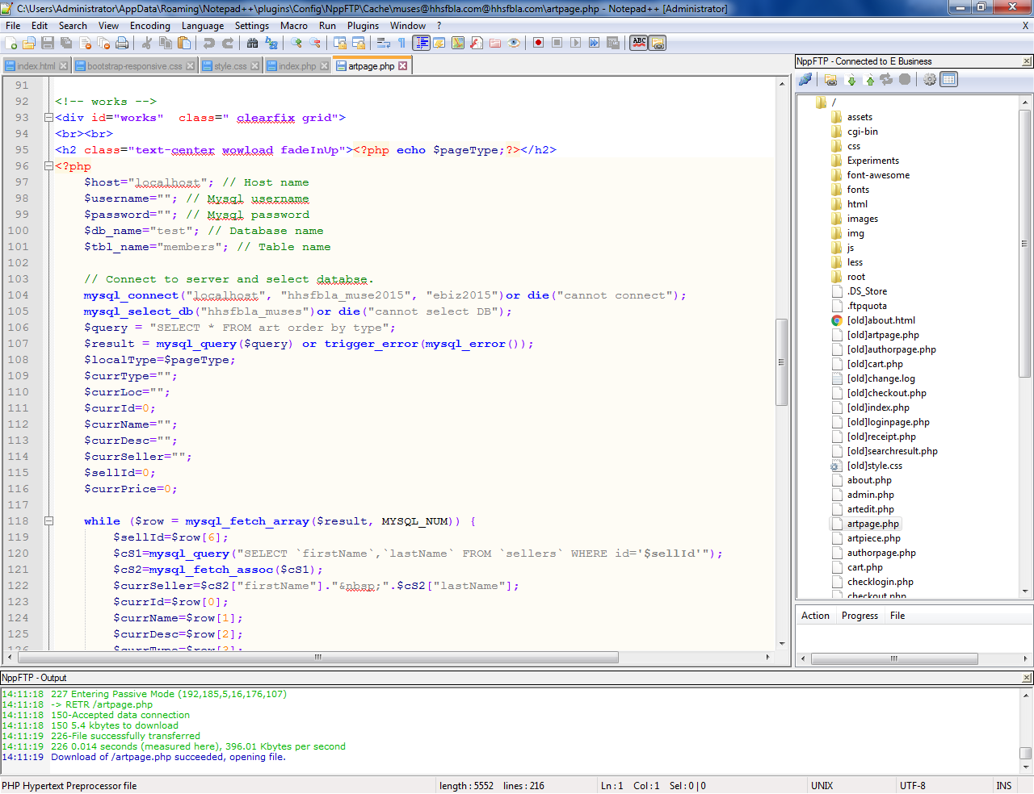1034x794 pixels.
Task: Switch to the style.css tab
Action: tap(229, 66)
